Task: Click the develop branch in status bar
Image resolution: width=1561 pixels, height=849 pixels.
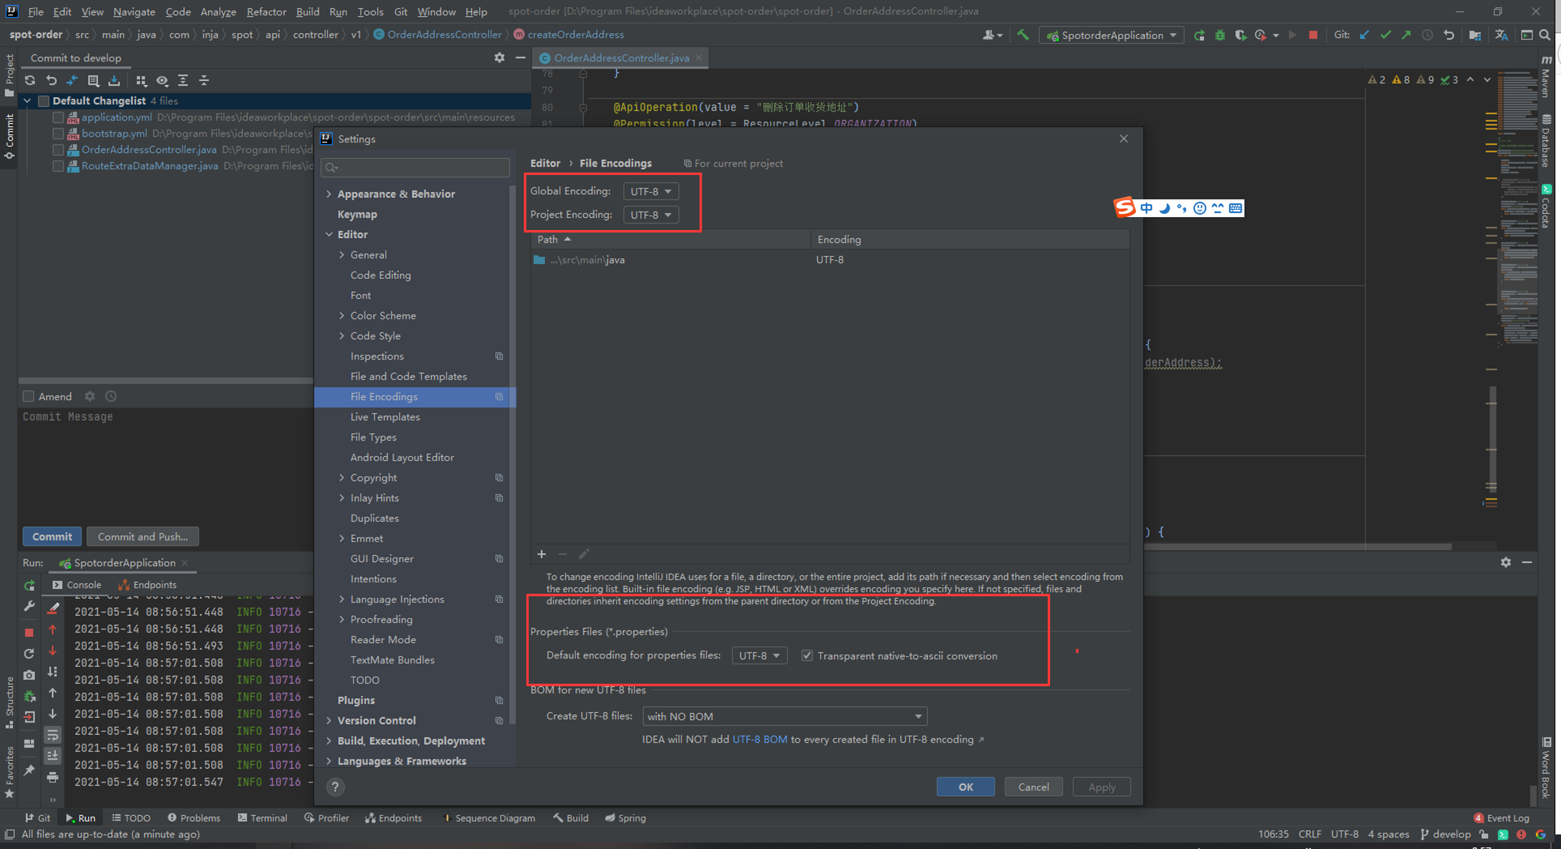Action: [x=1444, y=834]
